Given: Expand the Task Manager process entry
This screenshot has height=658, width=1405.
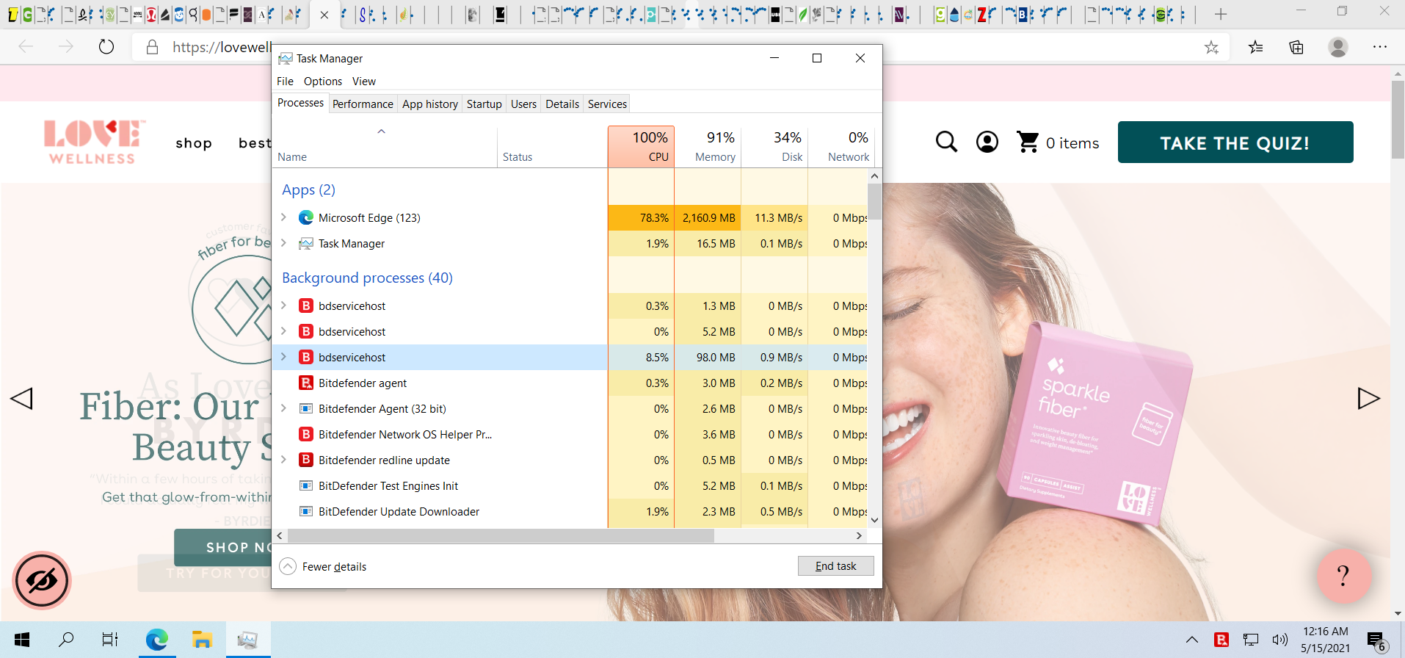Looking at the screenshot, I should [x=284, y=243].
